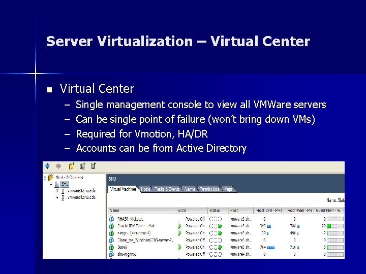
Task: Click the shu-mgmt-2 virtual machine icon
Action: pyautogui.click(x=111, y=254)
